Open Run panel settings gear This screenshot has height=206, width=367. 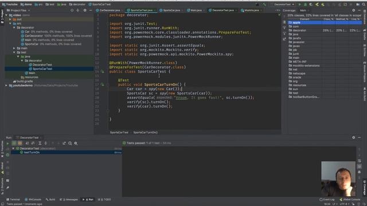click(x=353, y=137)
